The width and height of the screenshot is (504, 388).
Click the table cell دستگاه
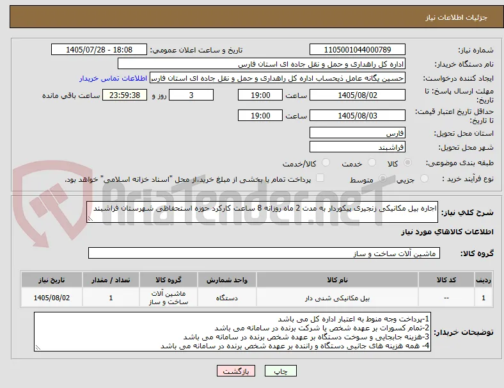coord(227,298)
